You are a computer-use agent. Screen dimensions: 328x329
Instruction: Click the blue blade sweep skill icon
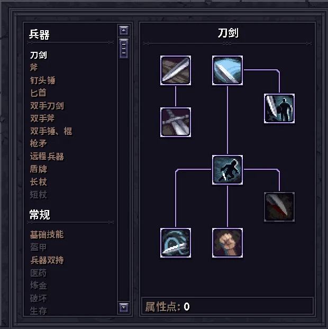click(227, 70)
